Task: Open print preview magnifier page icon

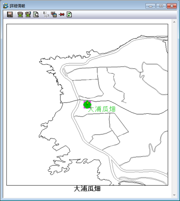Action: [36, 14]
